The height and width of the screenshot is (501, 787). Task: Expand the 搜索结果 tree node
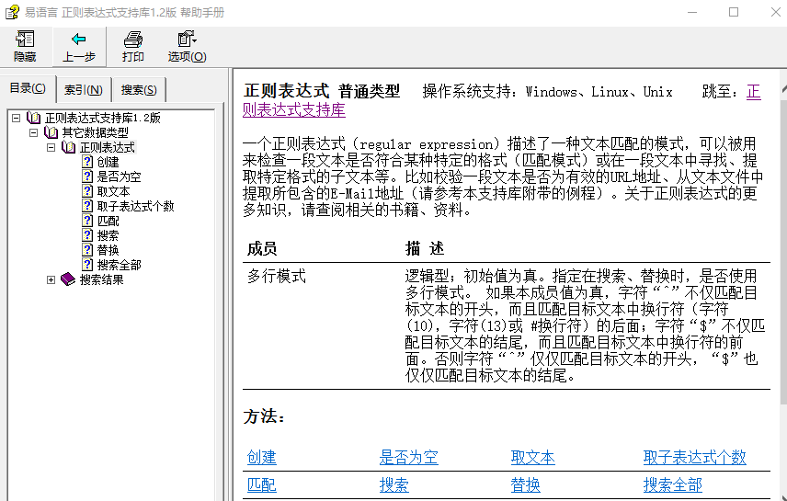pyautogui.click(x=51, y=279)
